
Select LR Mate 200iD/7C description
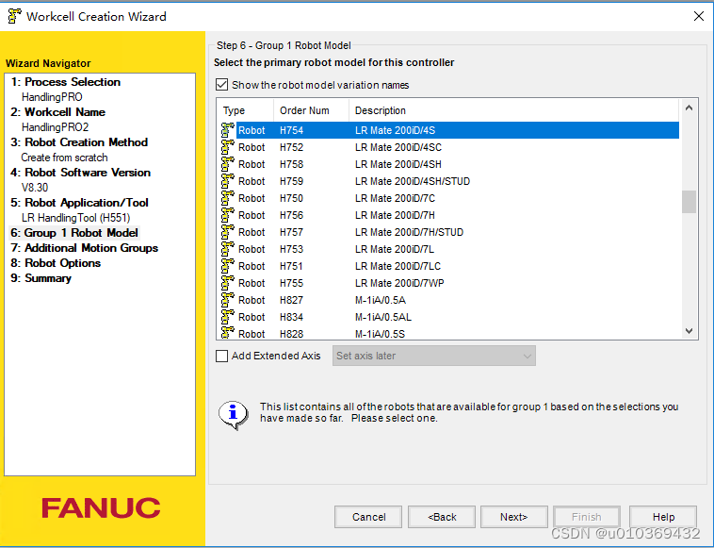[396, 198]
